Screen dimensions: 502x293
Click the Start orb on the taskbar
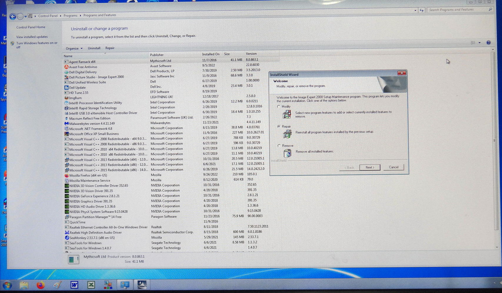pos(7,285)
